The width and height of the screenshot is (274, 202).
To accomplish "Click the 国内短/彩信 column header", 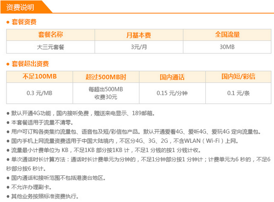I will [x=239, y=77].
